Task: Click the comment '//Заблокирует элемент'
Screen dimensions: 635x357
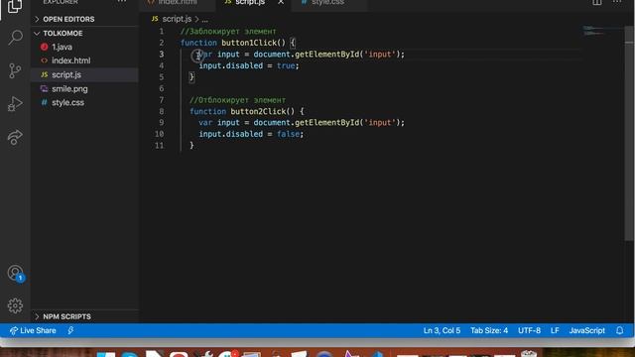Action: (x=228, y=32)
